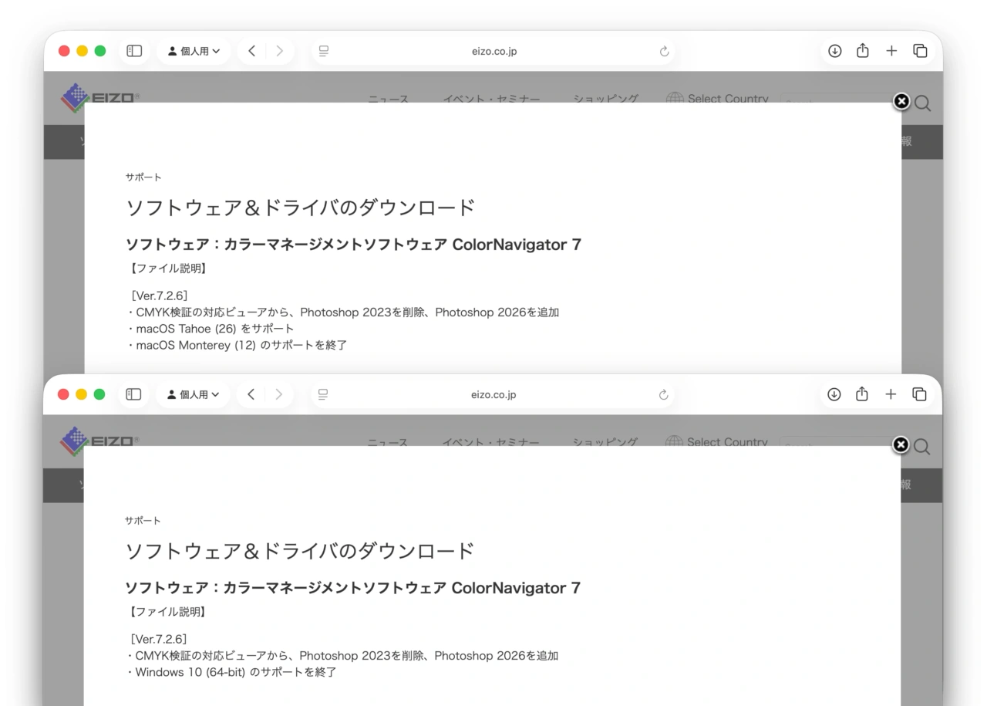Go back a page in the top window
The width and height of the screenshot is (987, 706).
[x=251, y=51]
